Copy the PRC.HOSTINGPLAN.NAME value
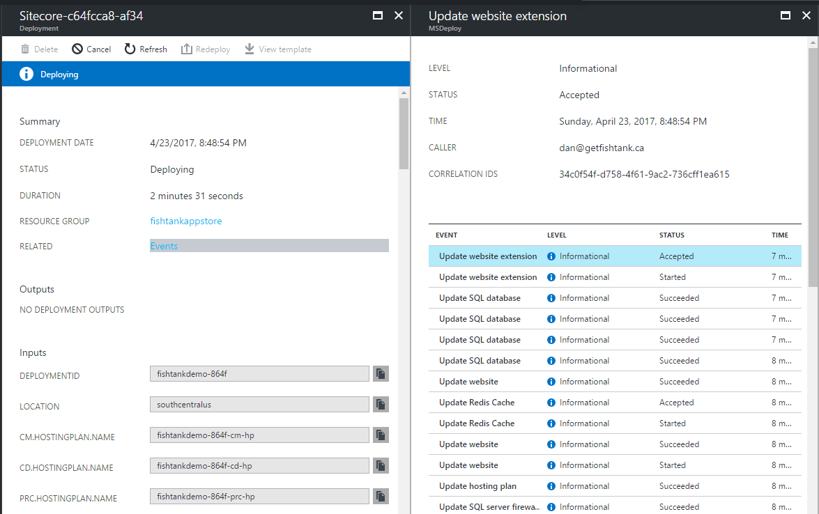819x514 pixels. [381, 497]
